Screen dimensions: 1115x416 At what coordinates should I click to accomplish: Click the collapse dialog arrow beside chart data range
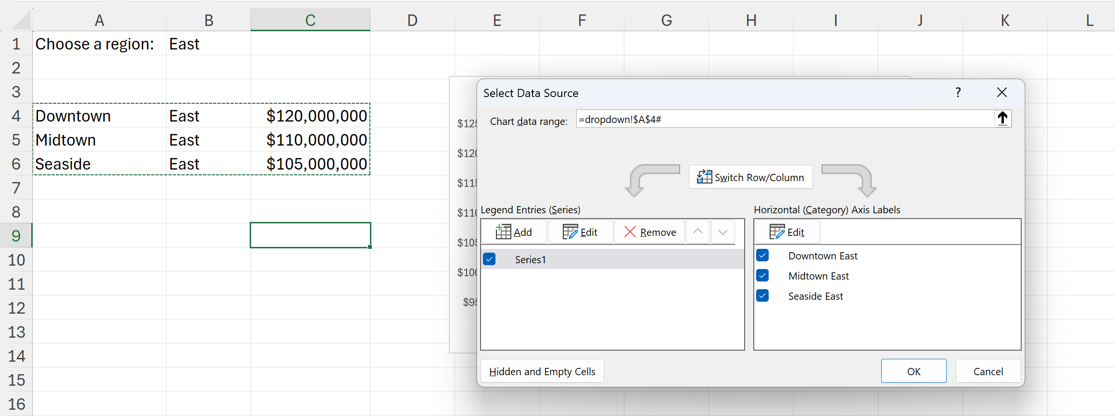coord(1002,119)
